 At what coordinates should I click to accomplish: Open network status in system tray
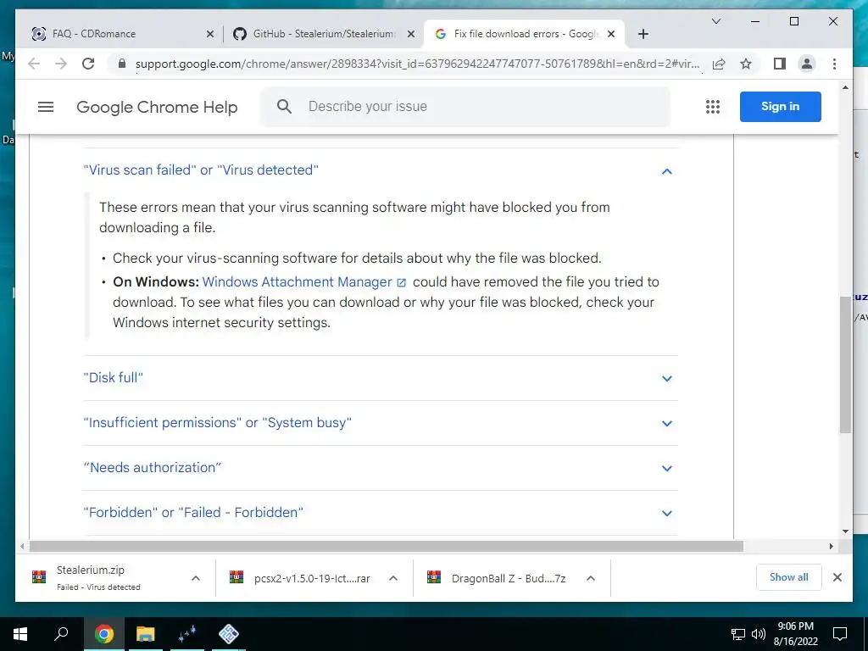738,634
